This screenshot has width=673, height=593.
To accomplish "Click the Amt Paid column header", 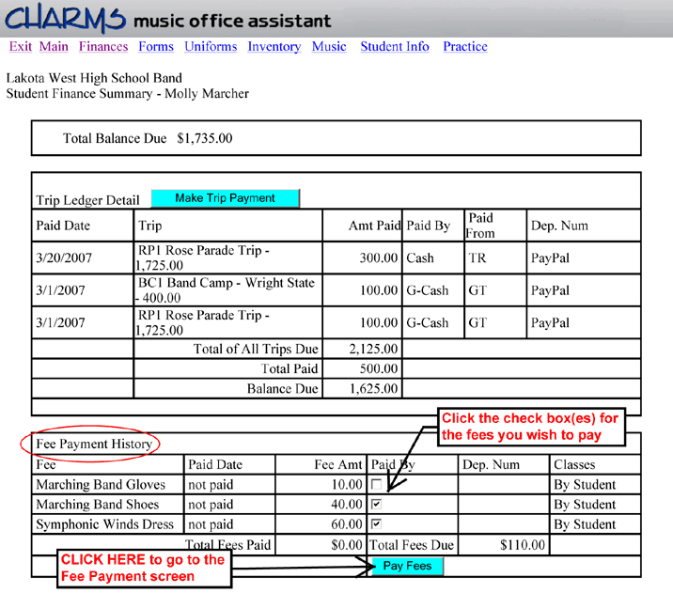I will point(374,226).
